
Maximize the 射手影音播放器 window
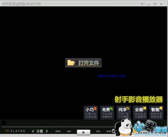pyautogui.click(x=155, y=4)
